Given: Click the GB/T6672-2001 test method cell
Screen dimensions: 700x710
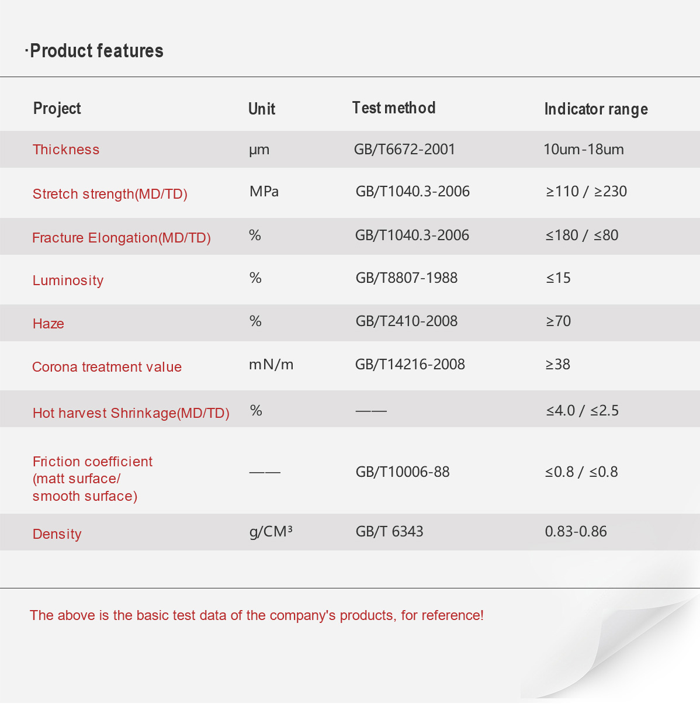Looking at the screenshot, I should click(x=404, y=149).
